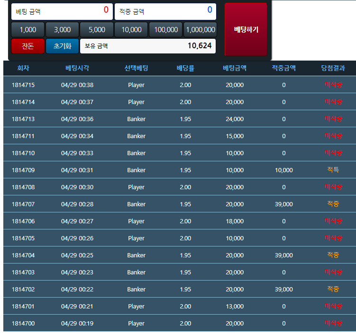This screenshot has width=356, height=334.
Task: Select round number 1814704
Action: click(23, 255)
